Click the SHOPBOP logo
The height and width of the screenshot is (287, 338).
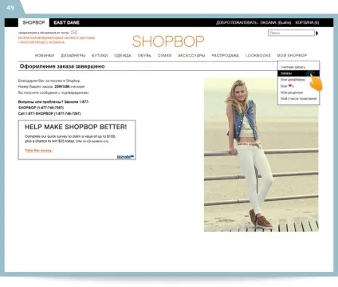pyautogui.click(x=168, y=41)
